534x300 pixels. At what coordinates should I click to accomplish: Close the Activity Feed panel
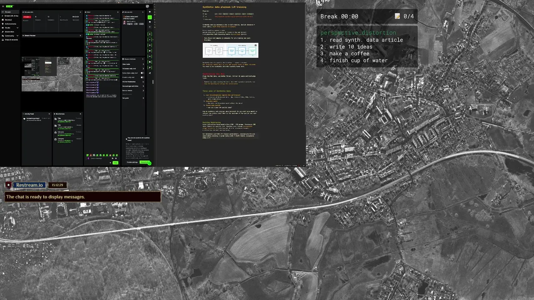pos(49,114)
